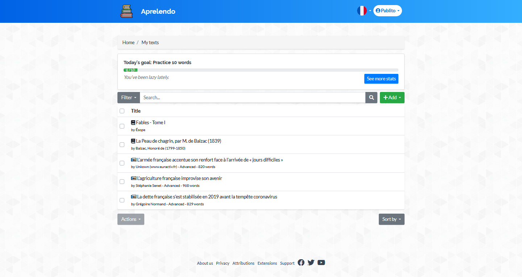Click the search magnifier button
This screenshot has height=277, width=522.
pos(371,97)
